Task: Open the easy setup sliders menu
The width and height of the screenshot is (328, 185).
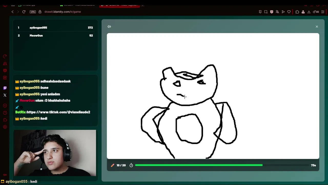Action: click(x=323, y=12)
